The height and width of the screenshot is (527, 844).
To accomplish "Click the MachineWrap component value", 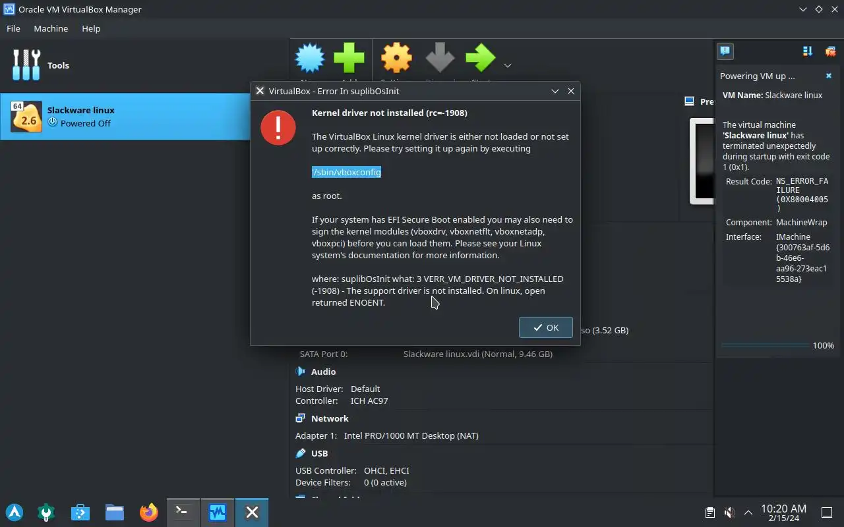I will [801, 222].
